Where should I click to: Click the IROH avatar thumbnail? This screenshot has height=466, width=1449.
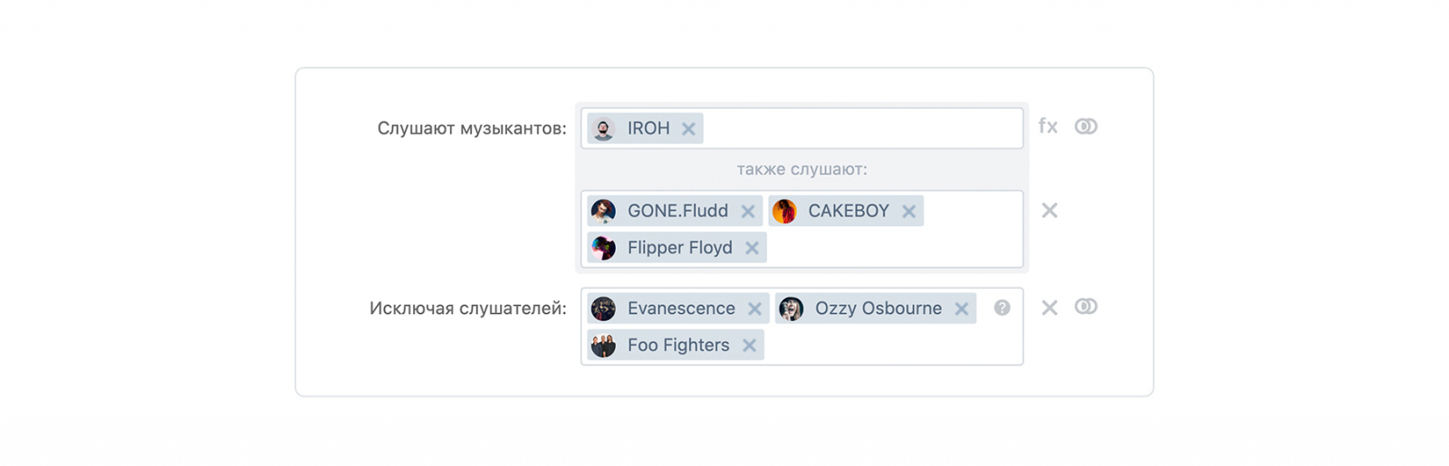(x=603, y=128)
